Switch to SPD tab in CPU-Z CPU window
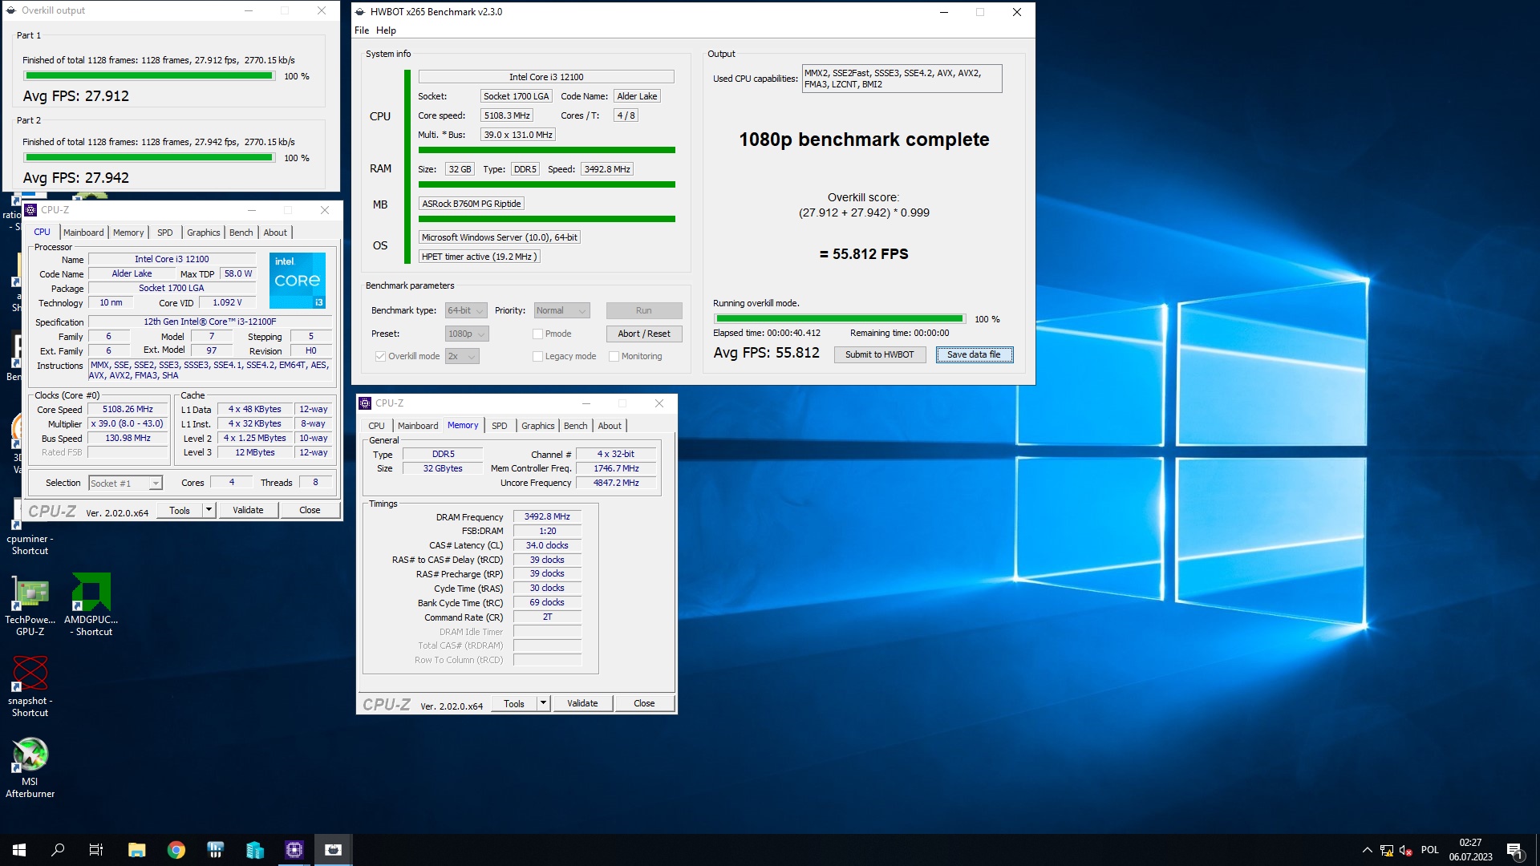This screenshot has width=1540, height=866. point(165,233)
